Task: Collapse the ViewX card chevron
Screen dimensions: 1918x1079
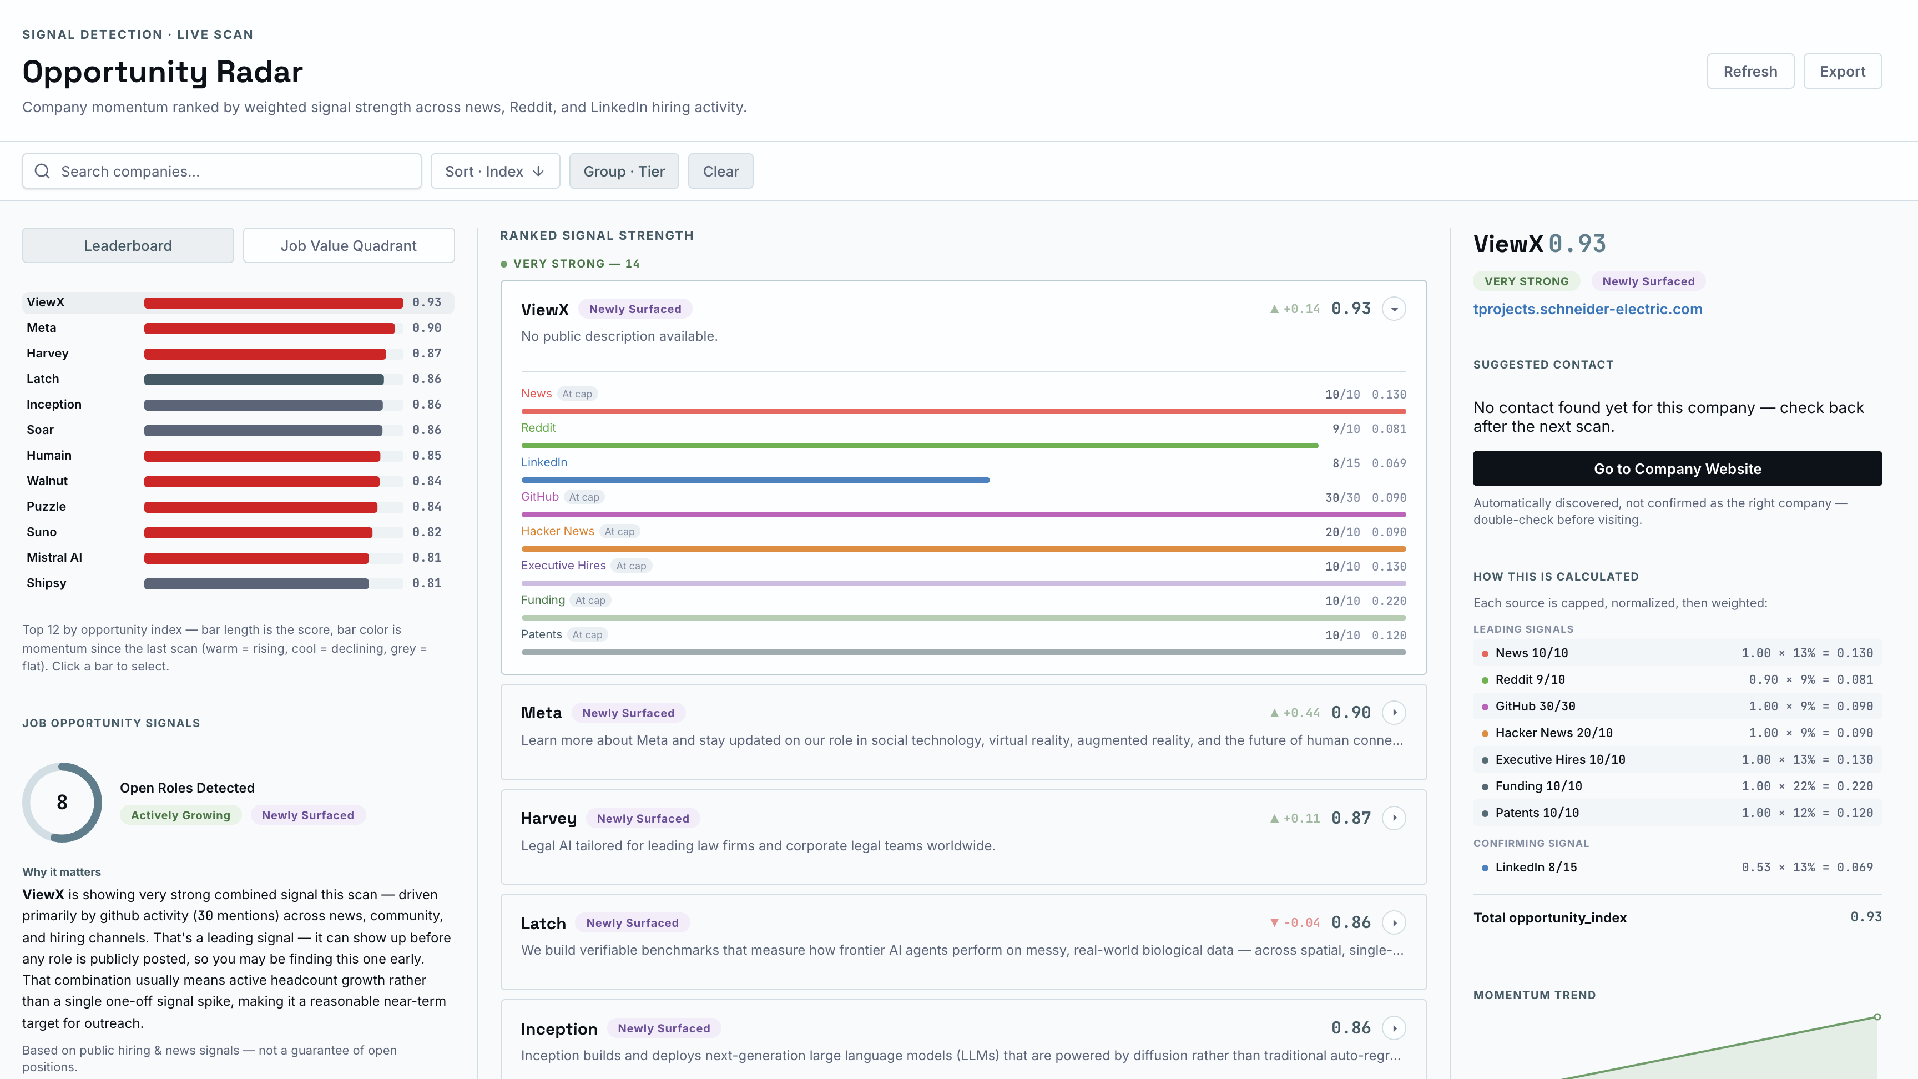Action: (1394, 309)
